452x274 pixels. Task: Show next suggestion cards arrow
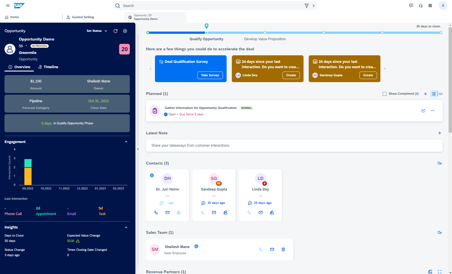[385, 69]
